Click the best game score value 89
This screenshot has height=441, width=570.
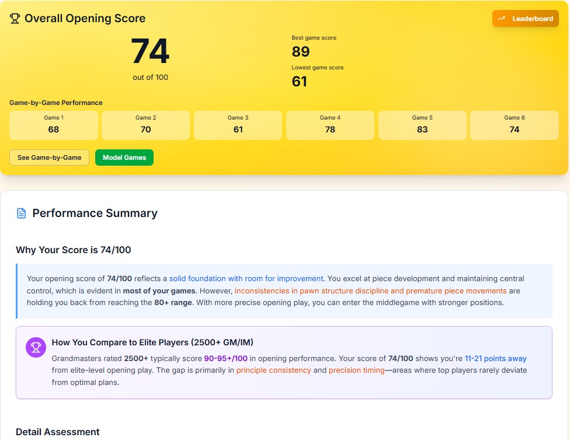coord(300,52)
